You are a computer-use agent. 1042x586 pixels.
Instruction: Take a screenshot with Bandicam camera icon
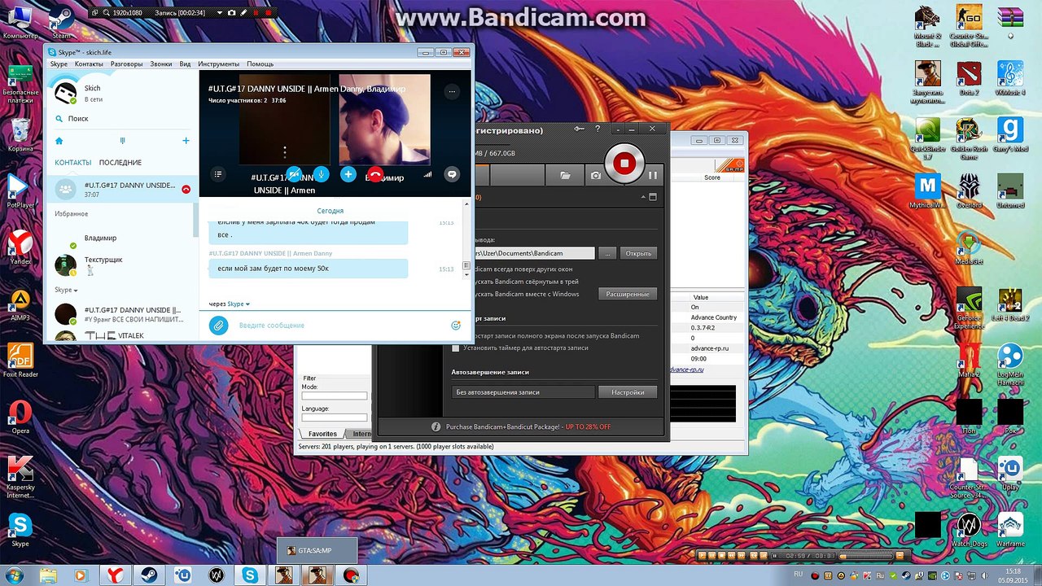[x=596, y=175]
